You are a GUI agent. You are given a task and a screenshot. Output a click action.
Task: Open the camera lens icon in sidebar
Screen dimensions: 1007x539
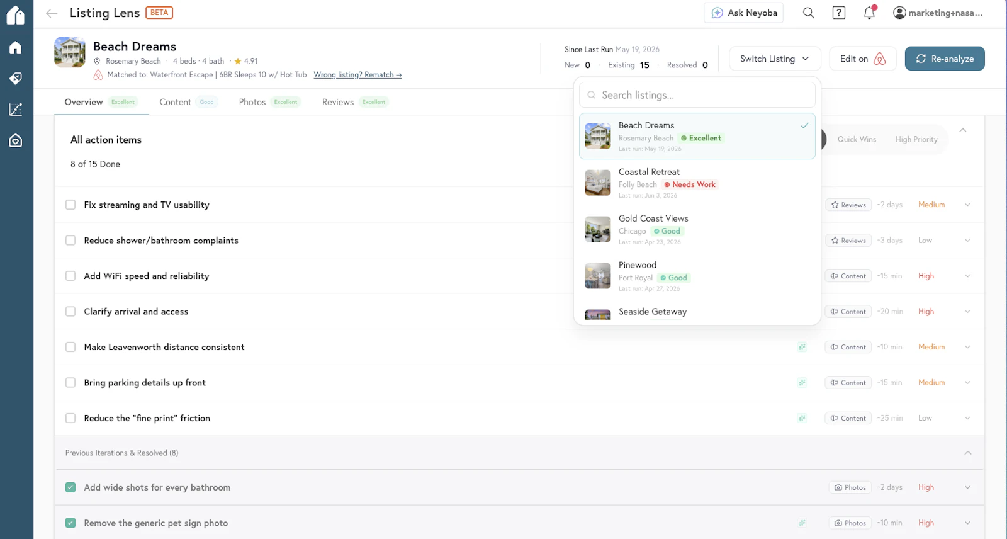click(x=16, y=140)
